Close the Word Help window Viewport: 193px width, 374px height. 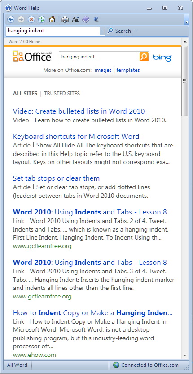[180, 8]
